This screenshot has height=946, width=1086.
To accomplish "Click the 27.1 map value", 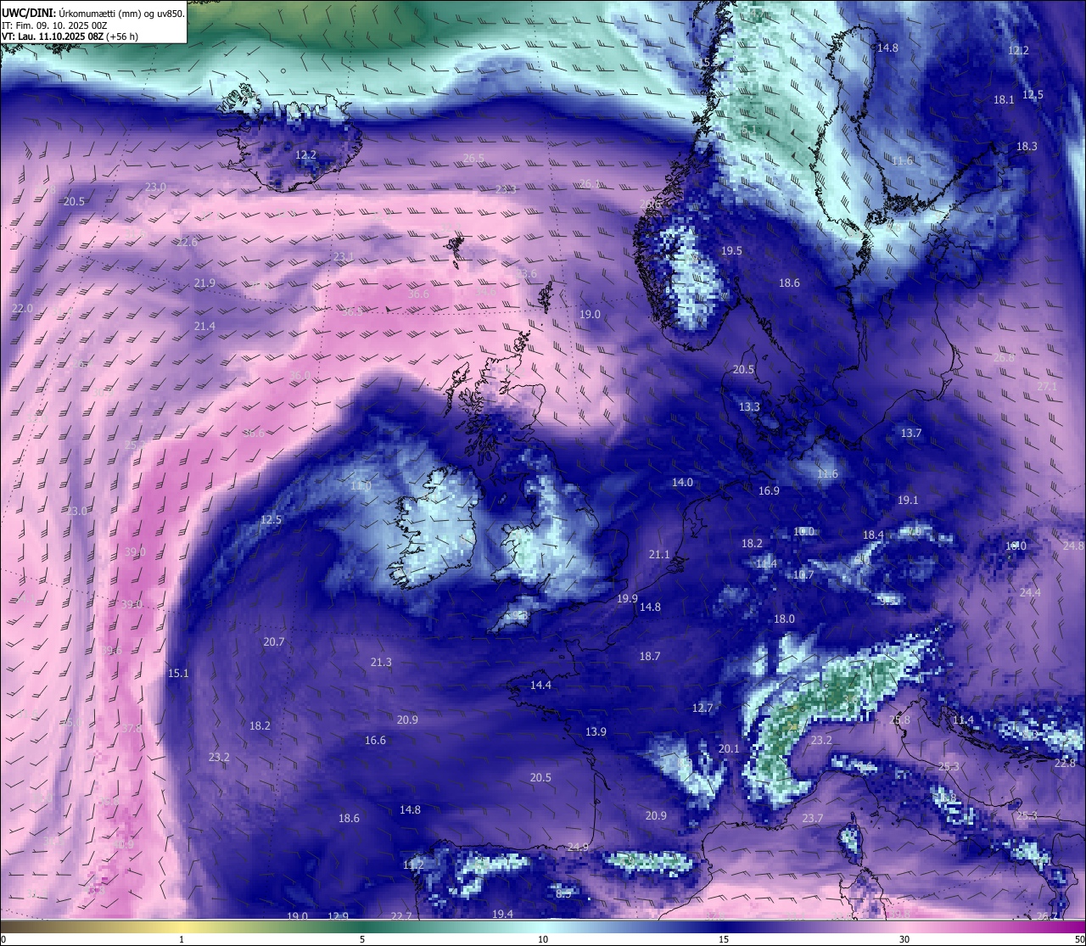I will tap(1047, 386).
